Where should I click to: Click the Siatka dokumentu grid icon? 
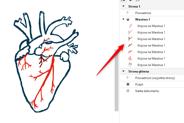point(128,91)
